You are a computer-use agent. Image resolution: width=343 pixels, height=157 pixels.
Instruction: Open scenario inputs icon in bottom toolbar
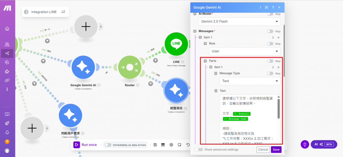point(163,145)
